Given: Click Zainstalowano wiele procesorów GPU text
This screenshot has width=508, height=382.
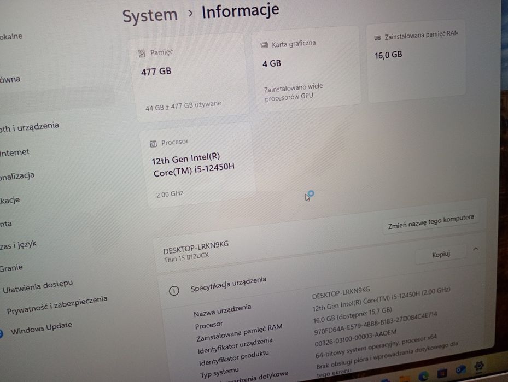Looking at the screenshot, I should 293,92.
